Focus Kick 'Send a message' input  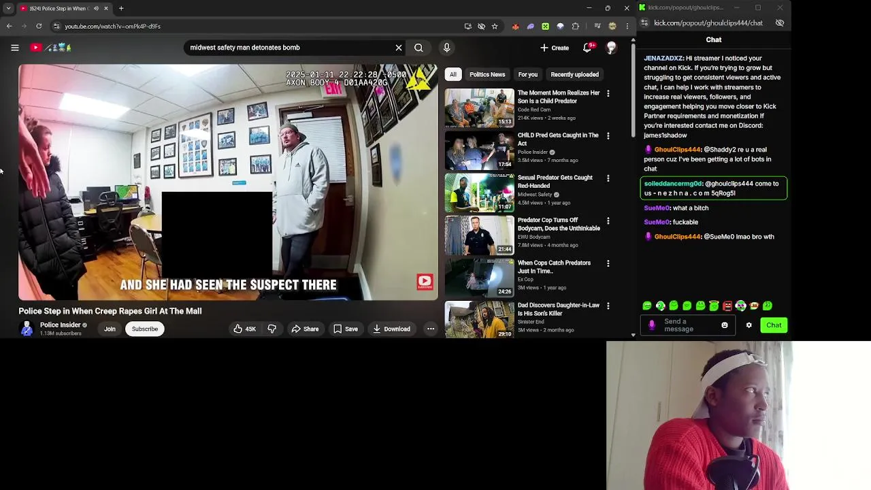tap(687, 325)
